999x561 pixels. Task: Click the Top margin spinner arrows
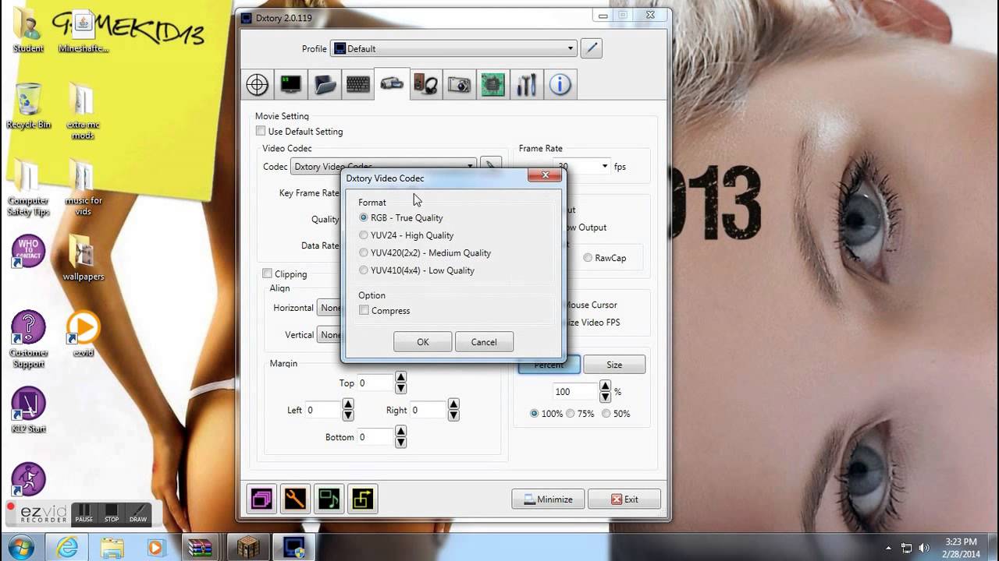(400, 383)
